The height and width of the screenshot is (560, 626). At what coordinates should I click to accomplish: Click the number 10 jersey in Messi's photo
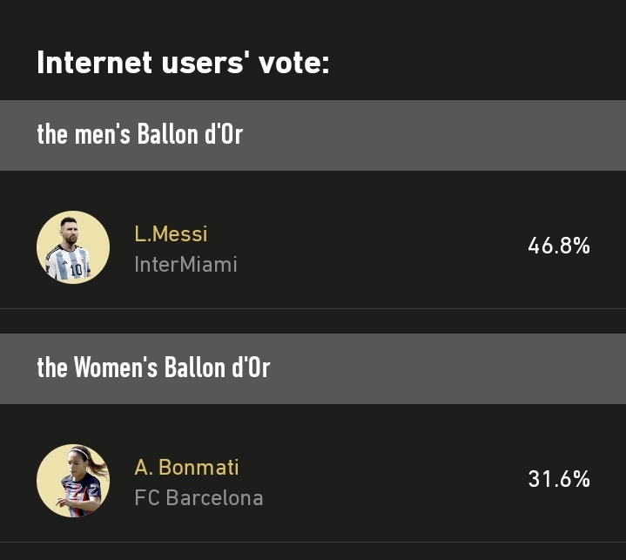coord(76,269)
